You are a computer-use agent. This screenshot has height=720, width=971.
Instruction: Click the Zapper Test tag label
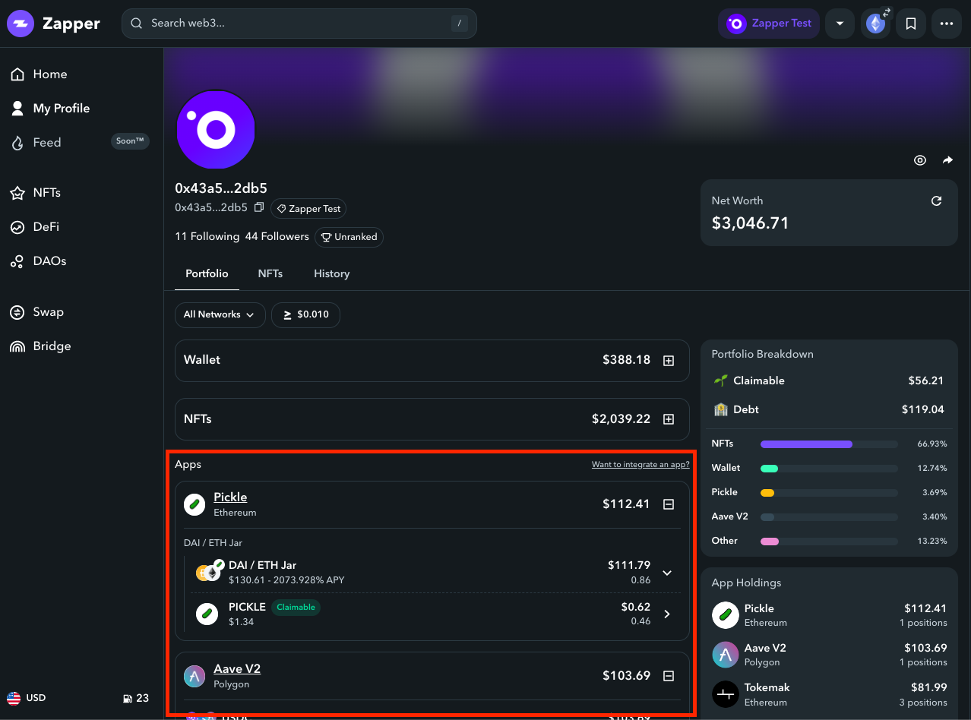coord(308,208)
